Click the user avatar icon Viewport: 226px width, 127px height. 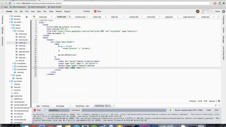198,11
